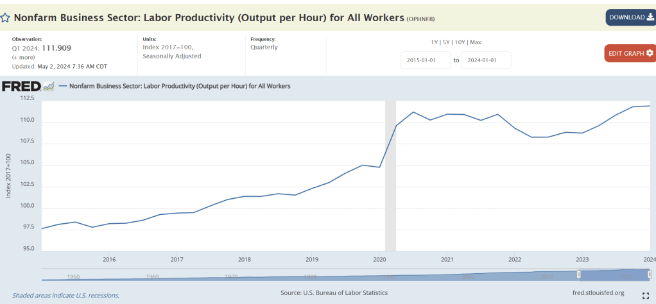Toggle the series name in chart legend
The image size is (656, 304).
point(180,86)
